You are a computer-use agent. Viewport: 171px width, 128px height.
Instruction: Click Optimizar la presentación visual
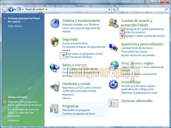(x=139, y=93)
